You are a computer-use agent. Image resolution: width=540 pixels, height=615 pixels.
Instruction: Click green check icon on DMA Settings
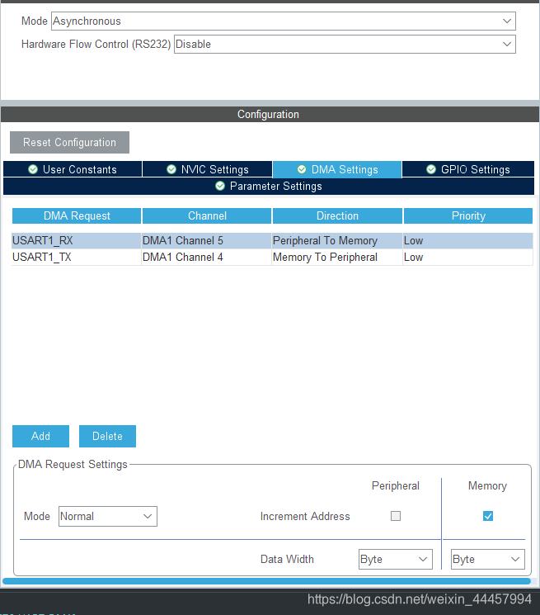(x=302, y=169)
